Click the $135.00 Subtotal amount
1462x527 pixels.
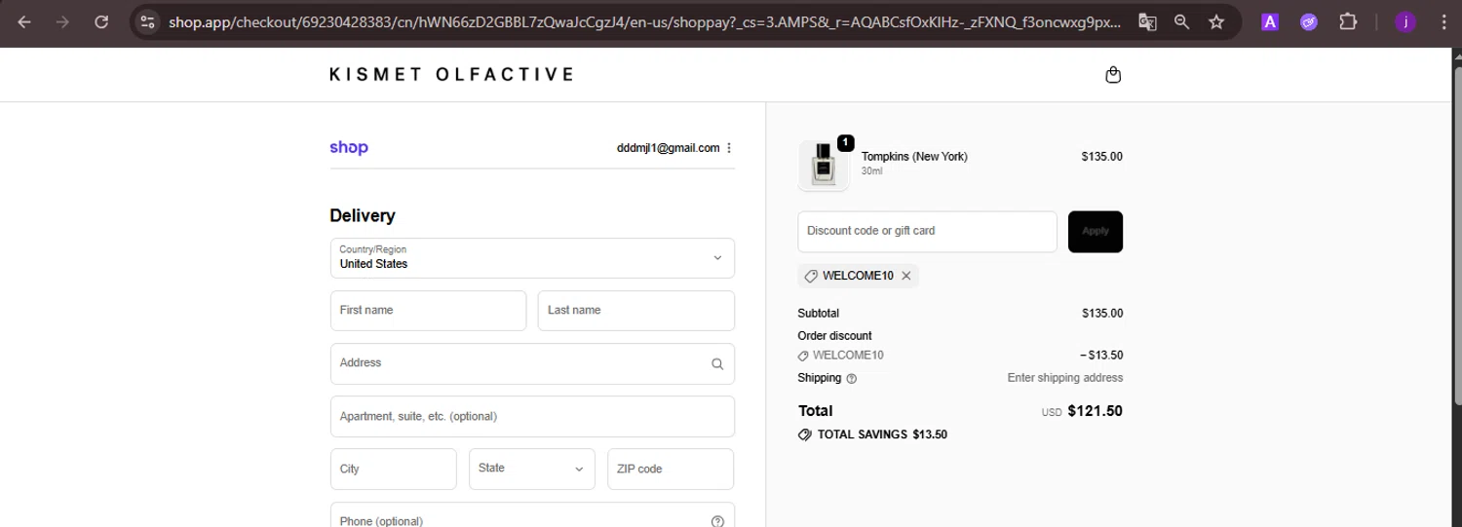1102,314
